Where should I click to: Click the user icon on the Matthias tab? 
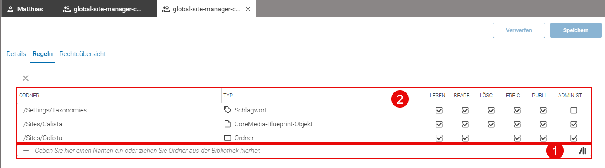coord(10,9)
